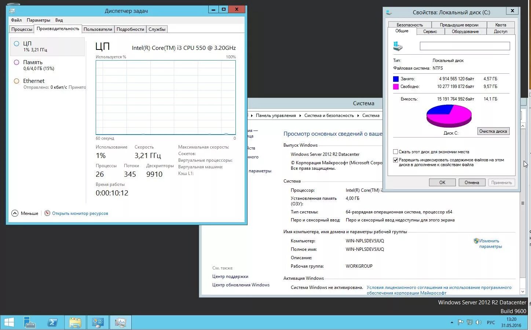The image size is (531, 330).
Task: Click the magenta Свободно color swatch
Action: 396,87
